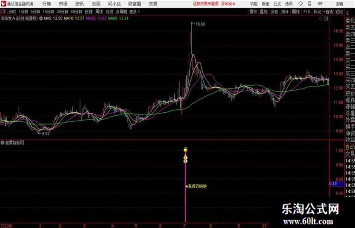355x228 pixels.
Task: Click the 深华发A 日线 前复权 title
Action: point(19,18)
